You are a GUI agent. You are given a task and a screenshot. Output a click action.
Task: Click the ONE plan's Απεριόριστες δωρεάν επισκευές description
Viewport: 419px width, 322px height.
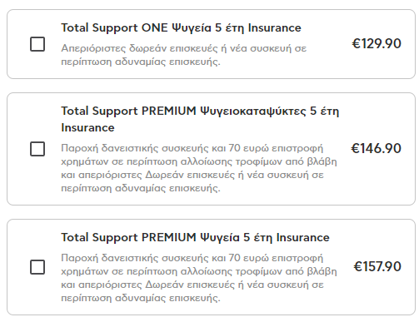click(x=184, y=55)
